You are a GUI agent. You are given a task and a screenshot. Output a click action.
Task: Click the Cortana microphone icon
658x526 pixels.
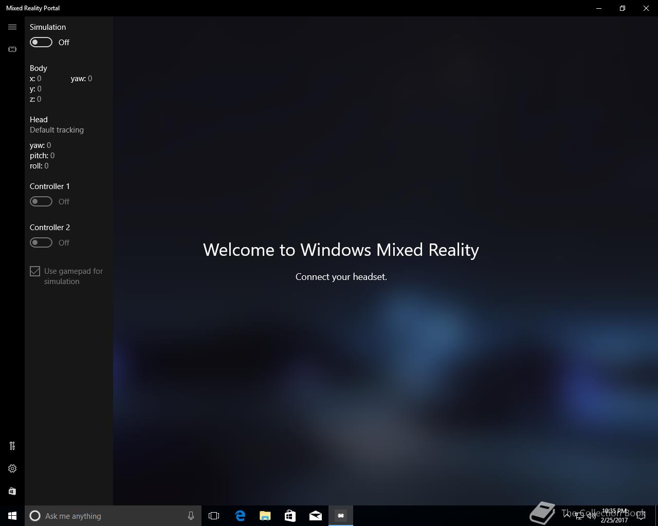191,516
